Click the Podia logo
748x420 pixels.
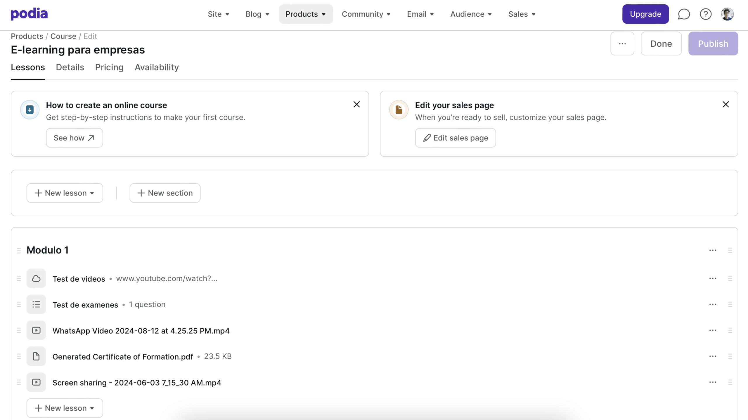(29, 14)
